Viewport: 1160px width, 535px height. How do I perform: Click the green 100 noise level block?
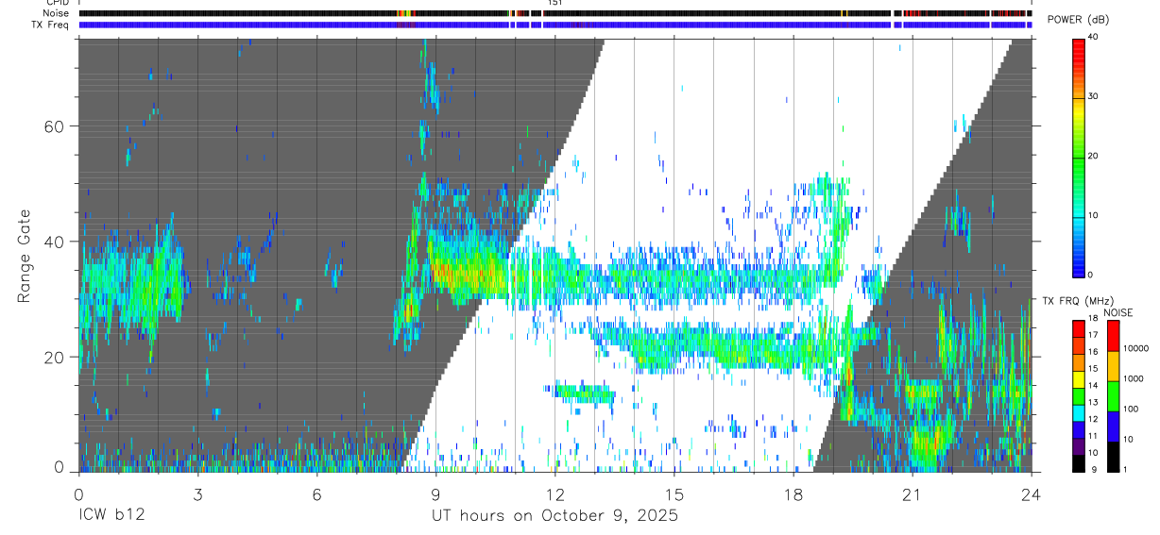[x=1113, y=396]
